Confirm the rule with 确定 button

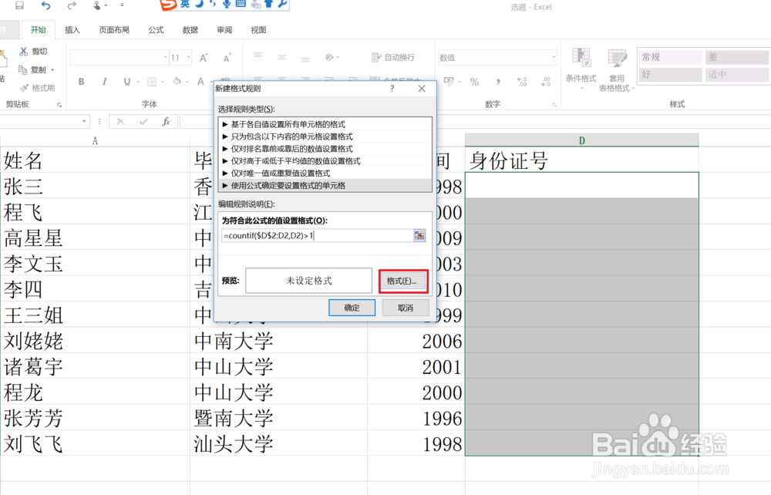[352, 307]
